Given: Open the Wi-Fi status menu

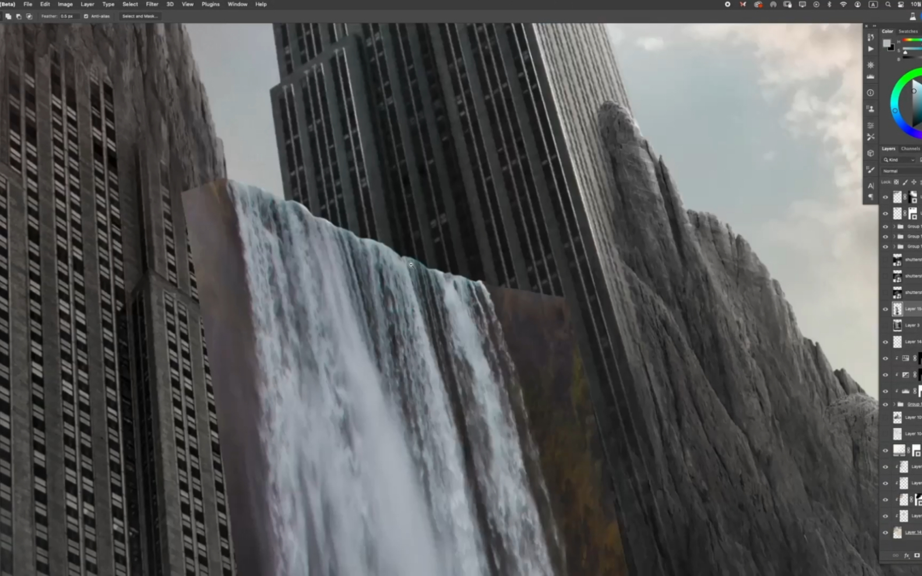Looking at the screenshot, I should pyautogui.click(x=843, y=4).
